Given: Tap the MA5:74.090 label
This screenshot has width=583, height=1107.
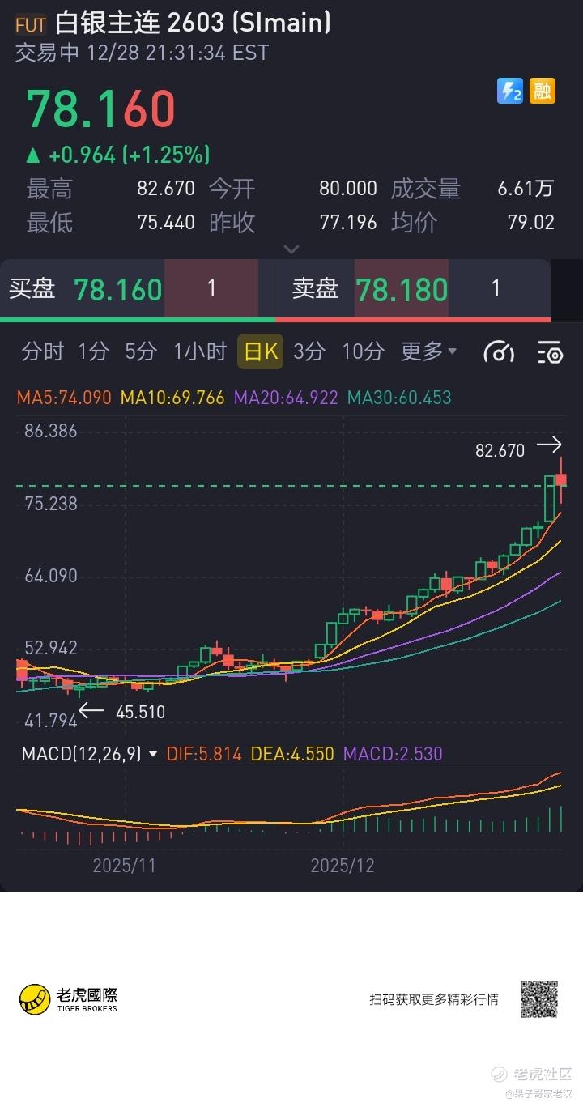Looking at the screenshot, I should tap(64, 398).
